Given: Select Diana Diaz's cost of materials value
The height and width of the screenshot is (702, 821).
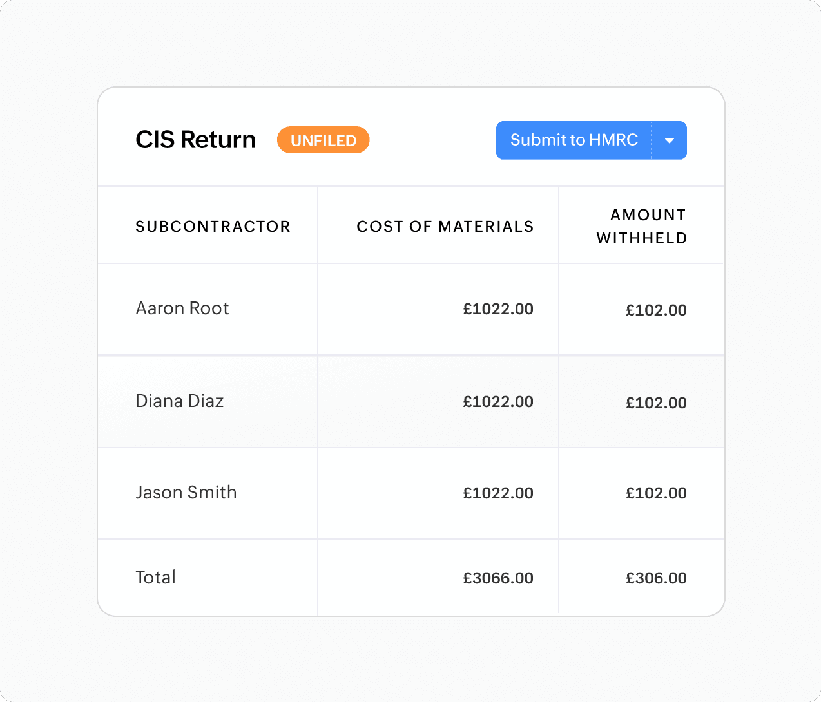Looking at the screenshot, I should pyautogui.click(x=498, y=402).
